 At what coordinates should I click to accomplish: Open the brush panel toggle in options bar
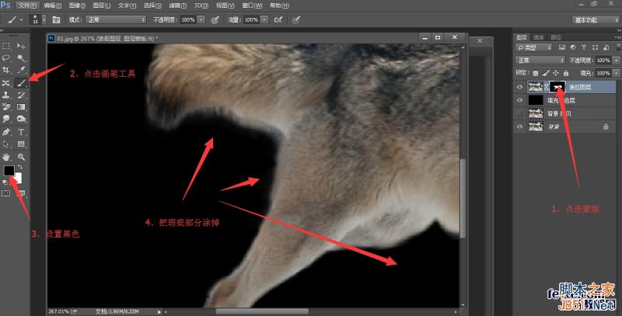click(56, 20)
